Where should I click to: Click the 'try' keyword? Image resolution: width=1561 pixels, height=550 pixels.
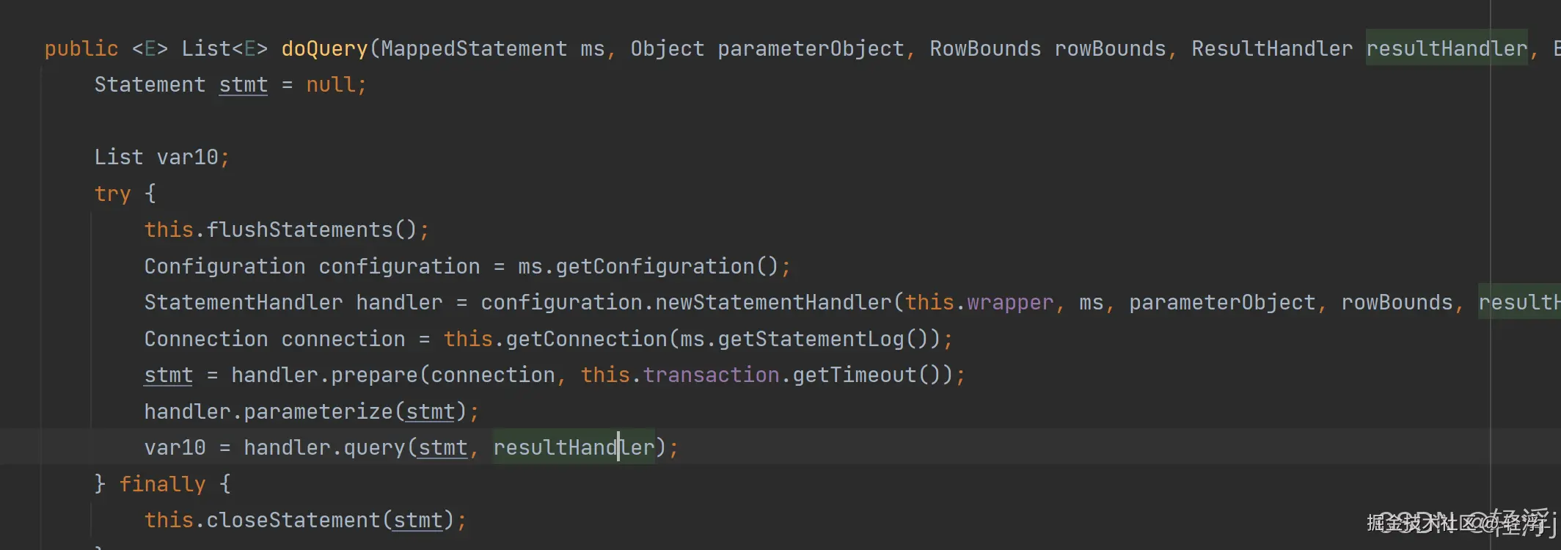(x=112, y=194)
